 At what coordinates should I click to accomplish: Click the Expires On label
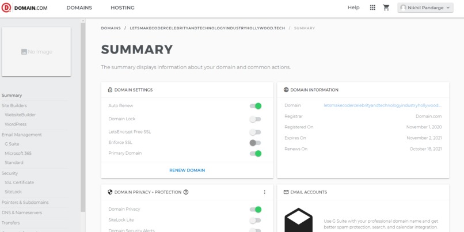click(295, 138)
